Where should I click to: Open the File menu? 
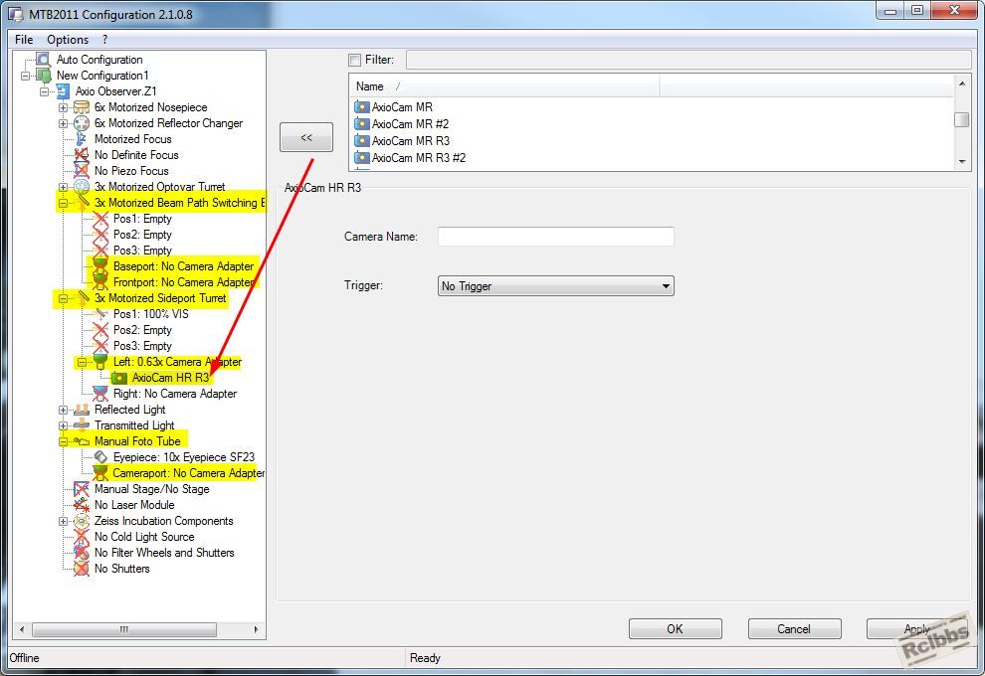click(x=24, y=40)
